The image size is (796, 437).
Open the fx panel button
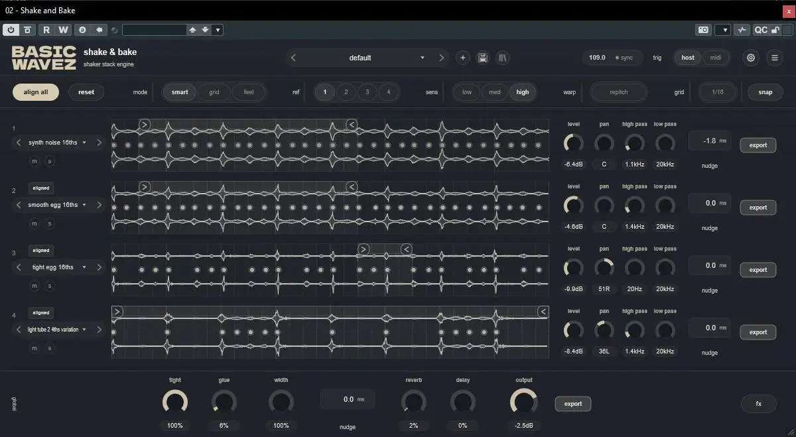(x=759, y=403)
